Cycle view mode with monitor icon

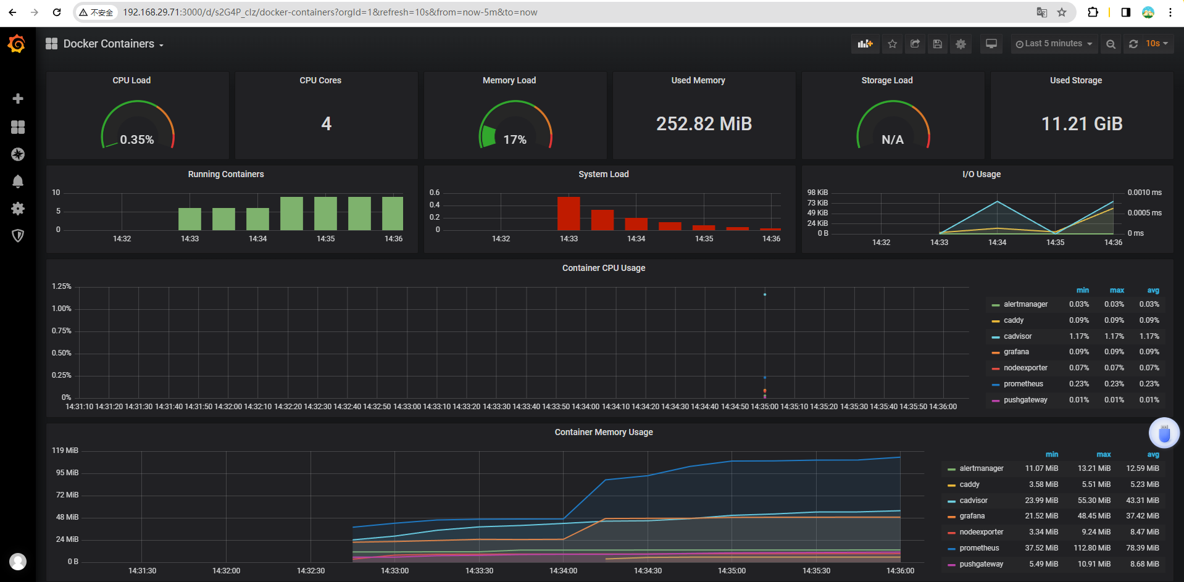pyautogui.click(x=991, y=44)
